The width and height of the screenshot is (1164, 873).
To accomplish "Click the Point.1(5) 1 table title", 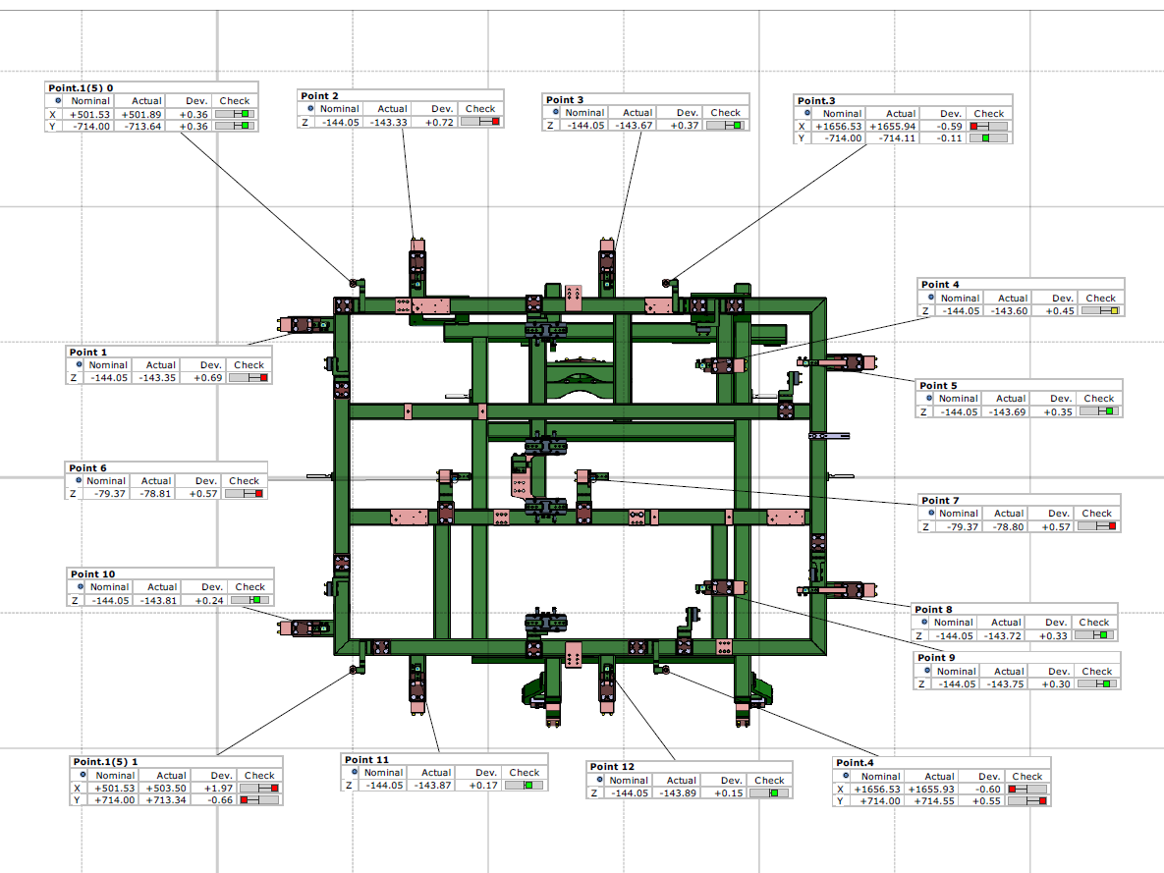I will coord(106,762).
